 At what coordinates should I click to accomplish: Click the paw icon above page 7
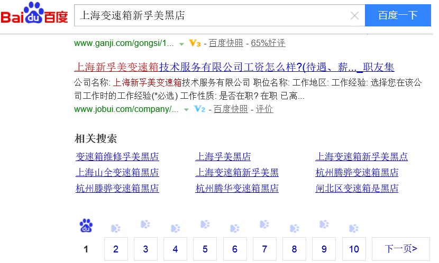(264, 224)
